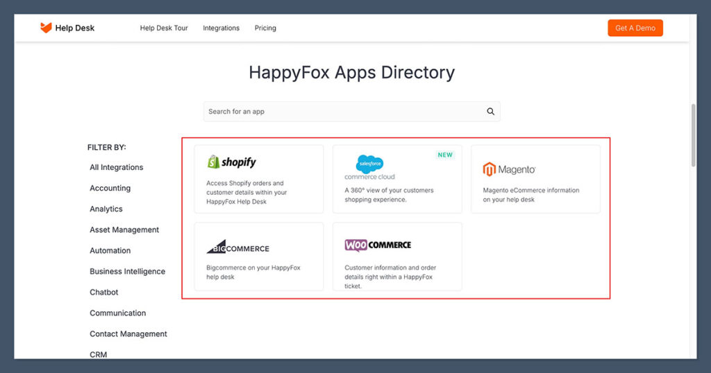The height and width of the screenshot is (373, 711).
Task: Open the WooCommerce logo
Action: click(378, 245)
